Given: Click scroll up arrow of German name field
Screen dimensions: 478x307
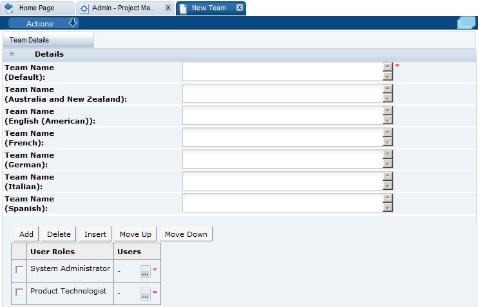Looking at the screenshot, I should click(x=387, y=154).
